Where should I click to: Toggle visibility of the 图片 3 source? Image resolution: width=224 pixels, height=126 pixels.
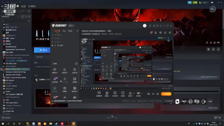coord(52,38)
